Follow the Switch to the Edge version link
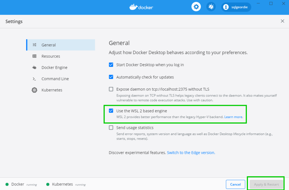Screen dimensions: 289x190 pos(191,153)
